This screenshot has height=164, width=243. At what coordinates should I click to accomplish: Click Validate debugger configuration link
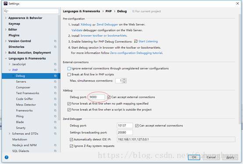click(x=77, y=30)
